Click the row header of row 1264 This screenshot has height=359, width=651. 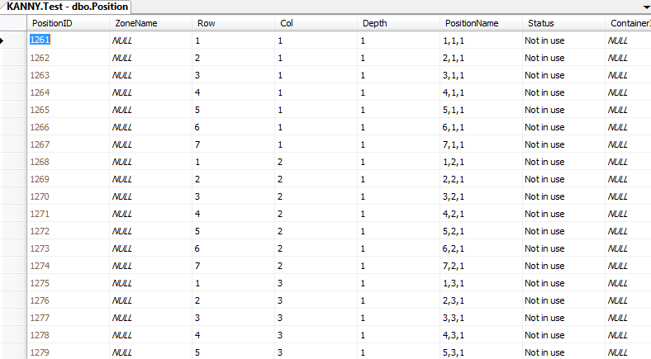[13, 93]
